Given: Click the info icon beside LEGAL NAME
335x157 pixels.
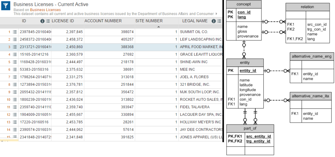Looking at the screenshot, I should [x=213, y=21].
